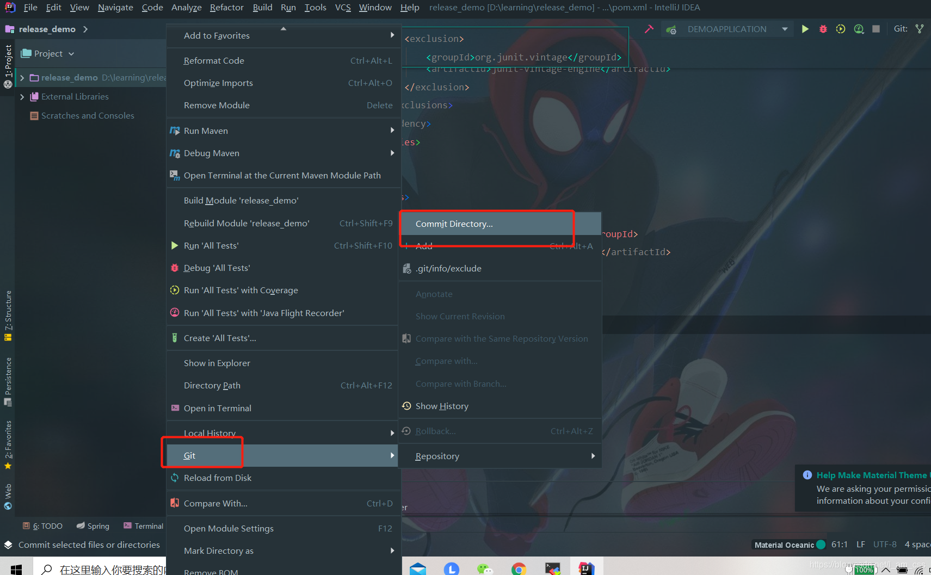Screen dimensions: 931x575
Task: Open the 6: TODO bottom tab
Action: point(42,526)
